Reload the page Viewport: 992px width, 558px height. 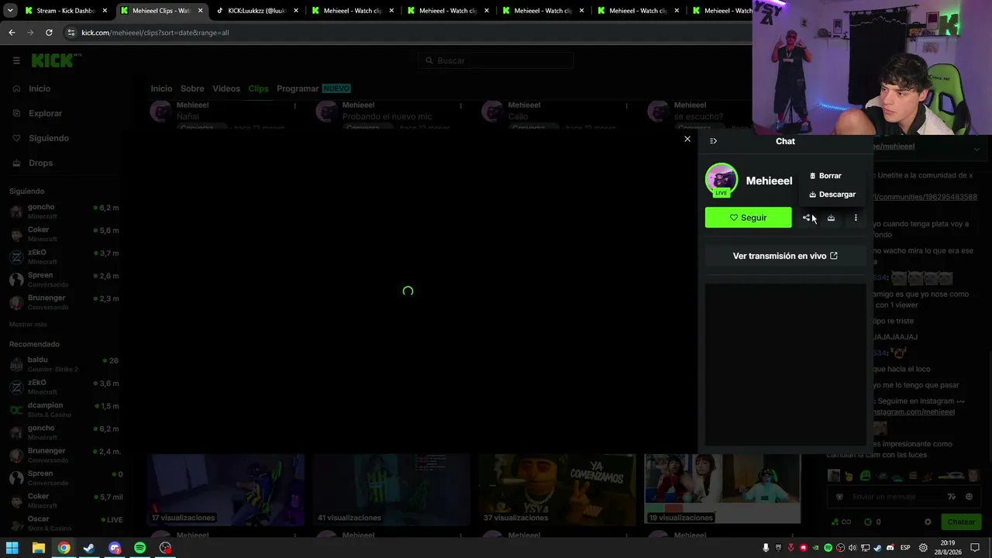49,33
